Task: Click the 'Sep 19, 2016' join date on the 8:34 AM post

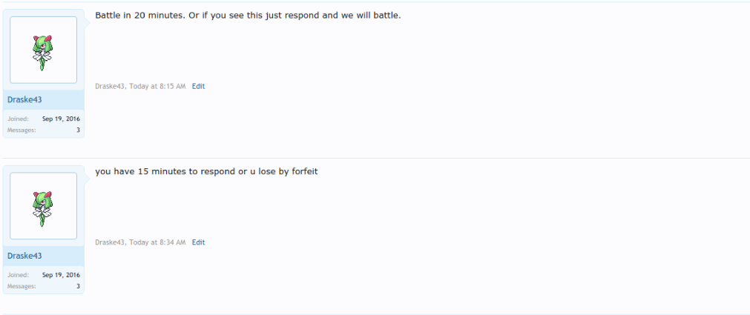Action: [x=62, y=275]
